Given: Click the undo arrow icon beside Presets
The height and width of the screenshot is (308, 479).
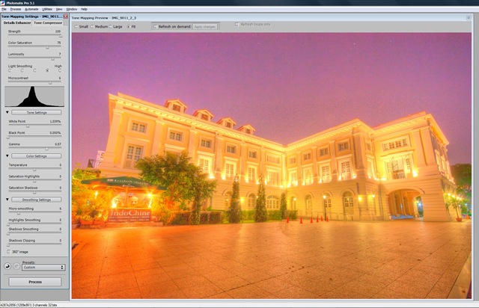Looking at the screenshot, I should tap(7, 266).
